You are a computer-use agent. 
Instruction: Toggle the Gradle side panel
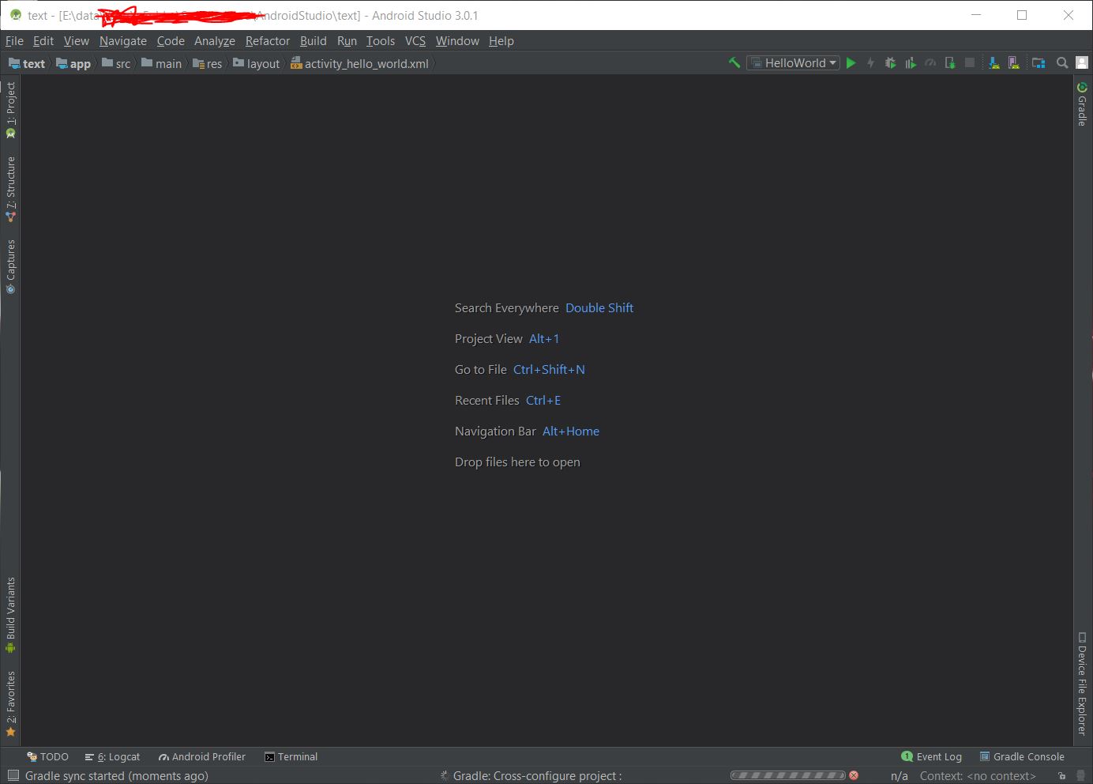tap(1082, 104)
